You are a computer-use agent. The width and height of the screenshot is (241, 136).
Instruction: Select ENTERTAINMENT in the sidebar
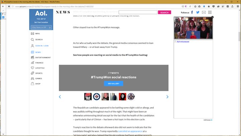click(43, 58)
